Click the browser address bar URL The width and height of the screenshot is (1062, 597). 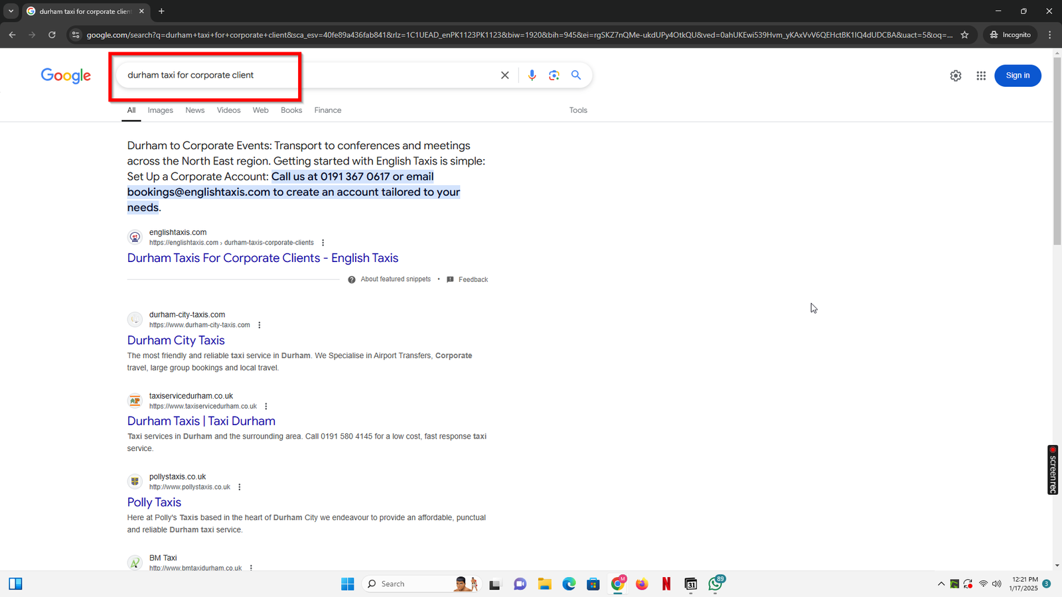tap(519, 35)
